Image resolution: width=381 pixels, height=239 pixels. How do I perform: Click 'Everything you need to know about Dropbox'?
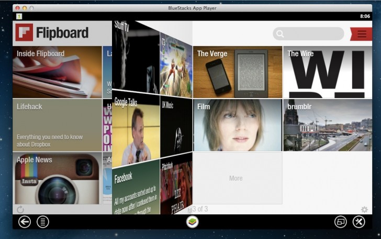[50, 140]
